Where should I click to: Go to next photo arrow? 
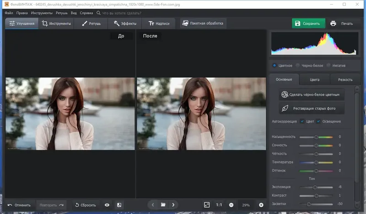click(x=173, y=205)
